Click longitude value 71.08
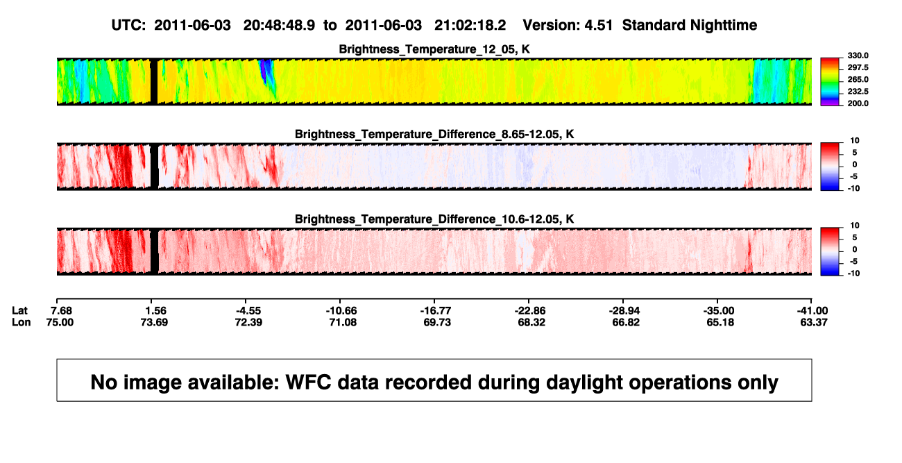Image resolution: width=902 pixels, height=463 pixels. point(343,322)
